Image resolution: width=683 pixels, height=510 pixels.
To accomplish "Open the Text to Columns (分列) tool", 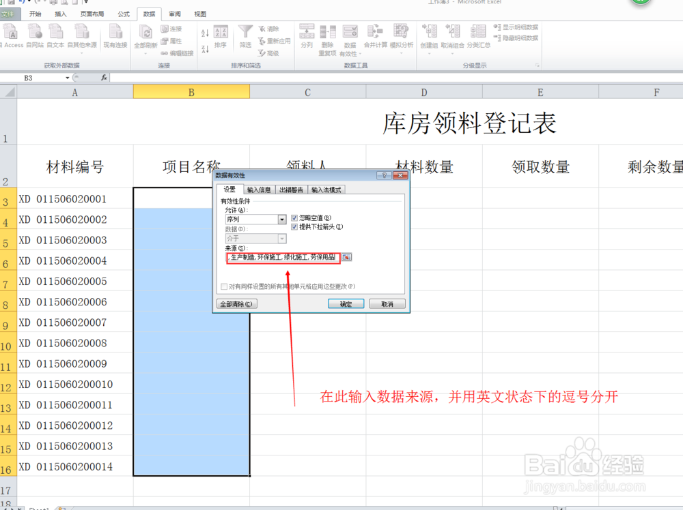I will [x=306, y=35].
